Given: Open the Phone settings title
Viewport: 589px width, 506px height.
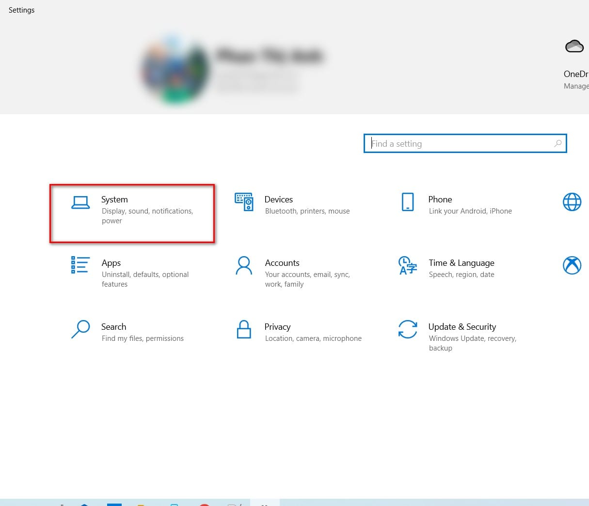Looking at the screenshot, I should point(440,199).
